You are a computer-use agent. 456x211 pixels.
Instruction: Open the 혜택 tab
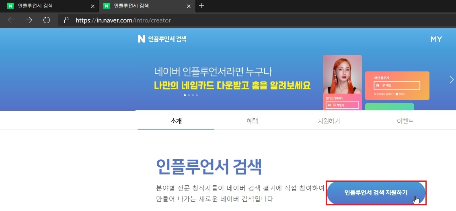point(253,121)
